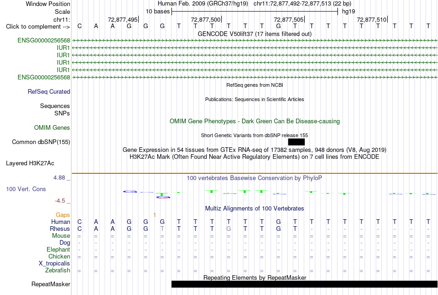The width and height of the screenshot is (438, 295).
Task: Click the first base 'C' in complement row
Action: (x=80, y=26)
